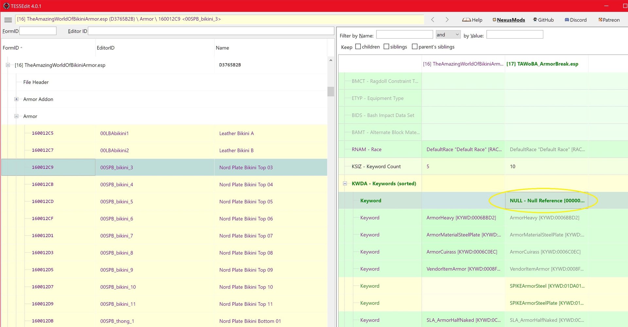Image resolution: width=628 pixels, height=327 pixels.
Task: Click the purple ArmorCuirass [KYWD:0006C0EC] cell
Action: [463, 252]
